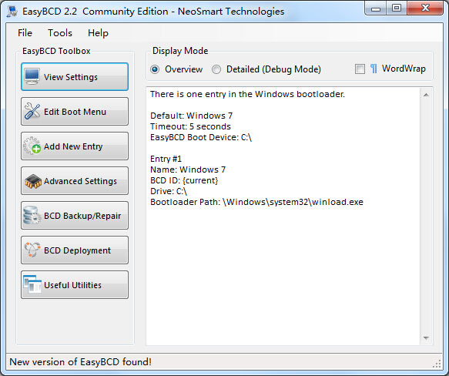Click the New version of EasyBCD found status
The width and height of the screenshot is (449, 376).
[x=80, y=362]
